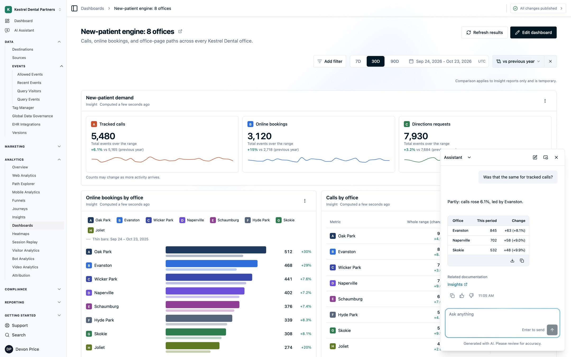Toggle Joliet legend series

coord(96,230)
